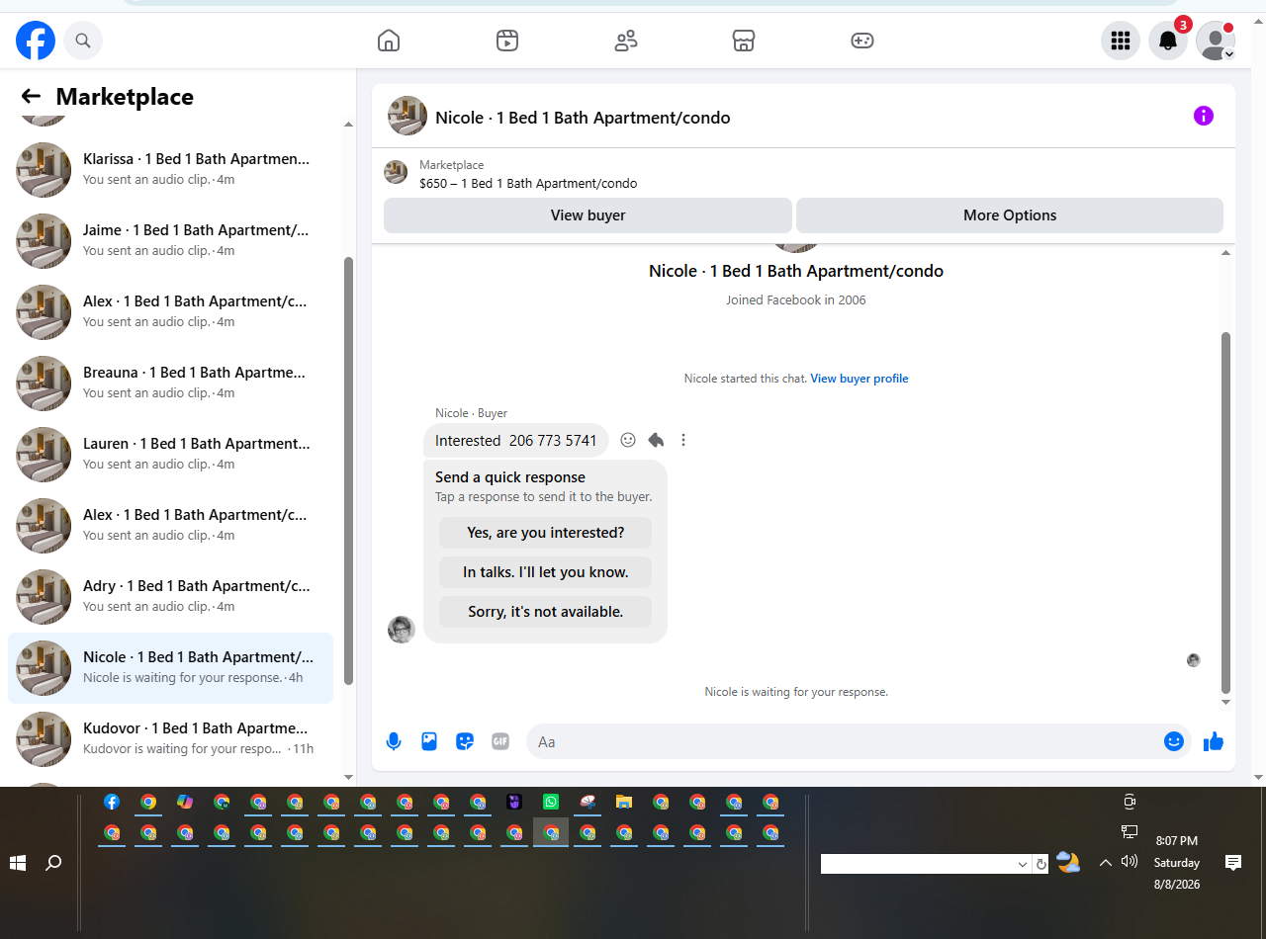Click the '$650 – 1 Bed 1 Bath Apartment/condo' listing text
Image resolution: width=1266 pixels, height=939 pixels.
tap(528, 183)
